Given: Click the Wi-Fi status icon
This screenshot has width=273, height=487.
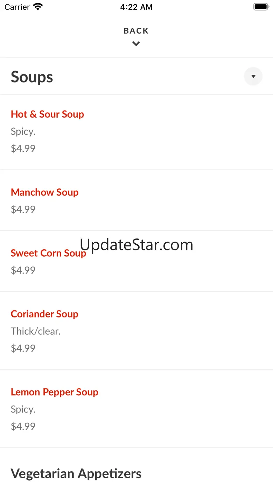Looking at the screenshot, I should click(37, 7).
